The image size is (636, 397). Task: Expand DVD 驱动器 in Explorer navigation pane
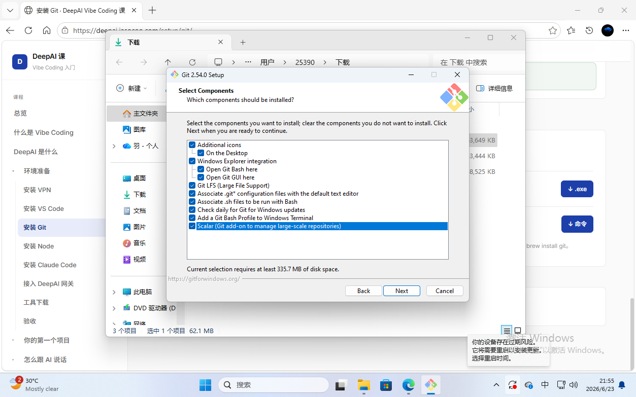click(114, 308)
